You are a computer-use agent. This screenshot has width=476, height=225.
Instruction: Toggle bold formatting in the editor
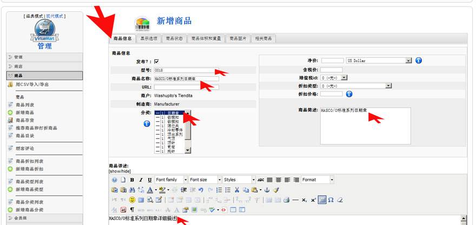click(x=132, y=180)
